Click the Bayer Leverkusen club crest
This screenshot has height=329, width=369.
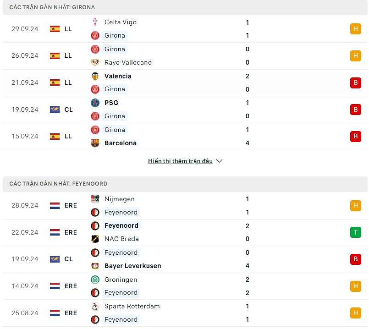95,266
